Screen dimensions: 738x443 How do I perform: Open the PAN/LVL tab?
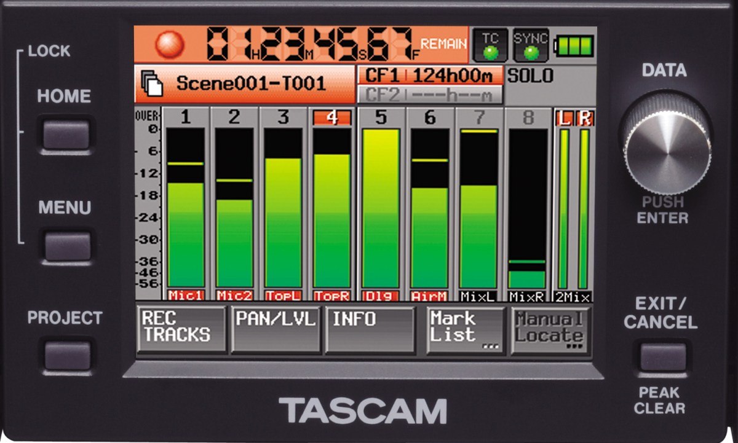click(276, 329)
